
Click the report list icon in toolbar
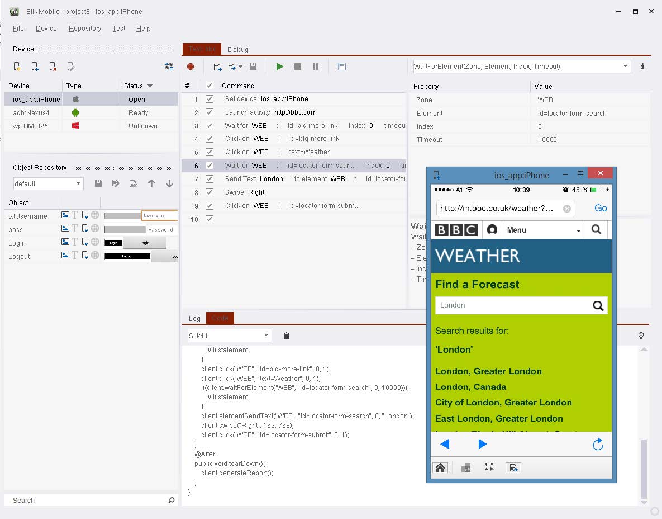342,67
